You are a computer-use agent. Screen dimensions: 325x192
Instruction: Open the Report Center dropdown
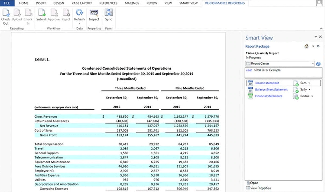pyautogui.click(x=313, y=64)
